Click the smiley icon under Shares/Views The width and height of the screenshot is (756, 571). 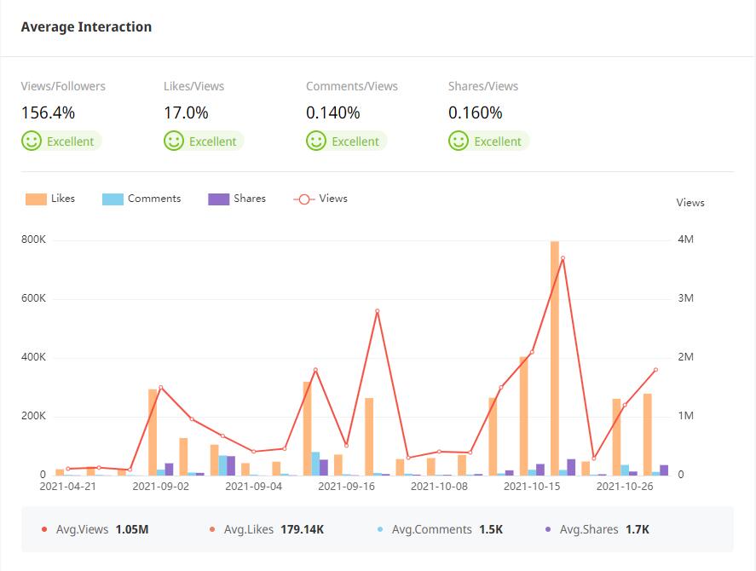coord(459,141)
